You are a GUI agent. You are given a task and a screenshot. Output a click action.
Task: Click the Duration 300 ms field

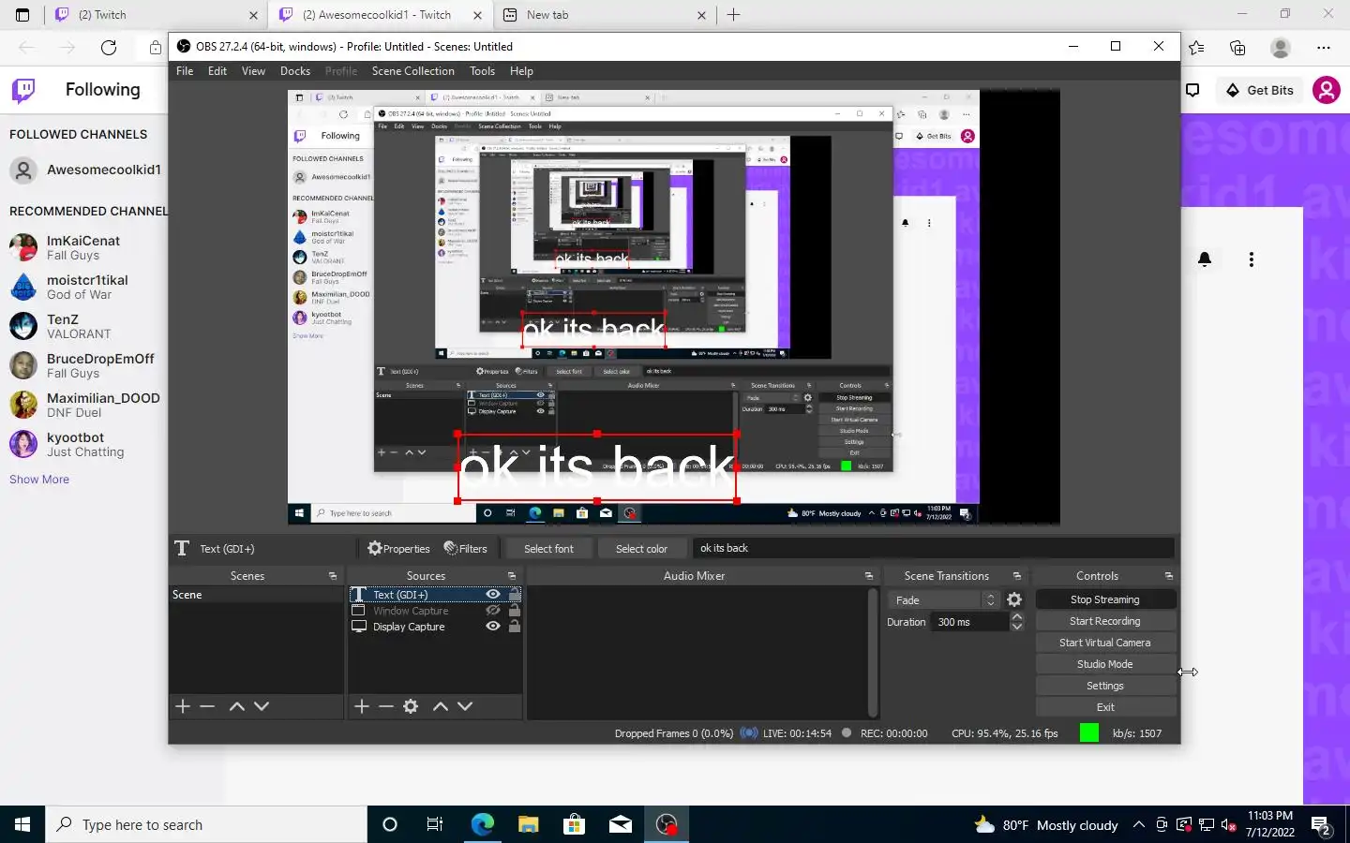tap(970, 622)
